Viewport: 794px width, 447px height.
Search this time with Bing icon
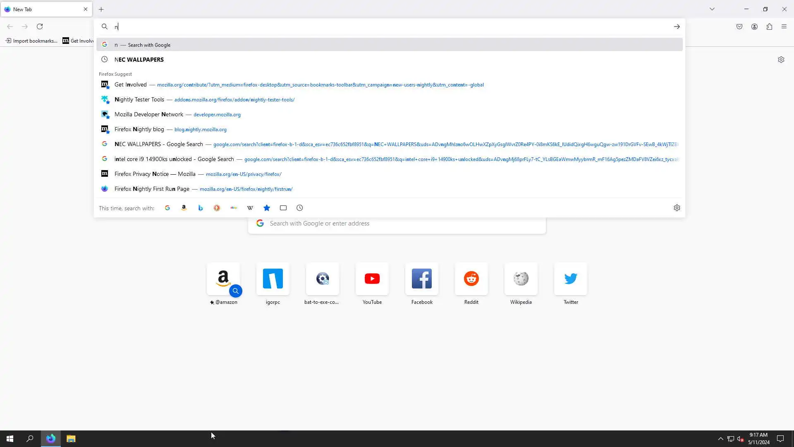click(x=201, y=208)
